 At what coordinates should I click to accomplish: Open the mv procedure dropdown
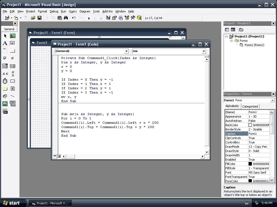(204, 51)
